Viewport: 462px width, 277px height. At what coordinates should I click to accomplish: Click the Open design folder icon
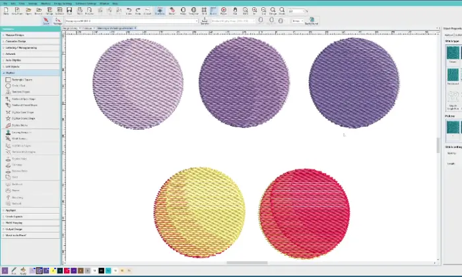point(28,11)
